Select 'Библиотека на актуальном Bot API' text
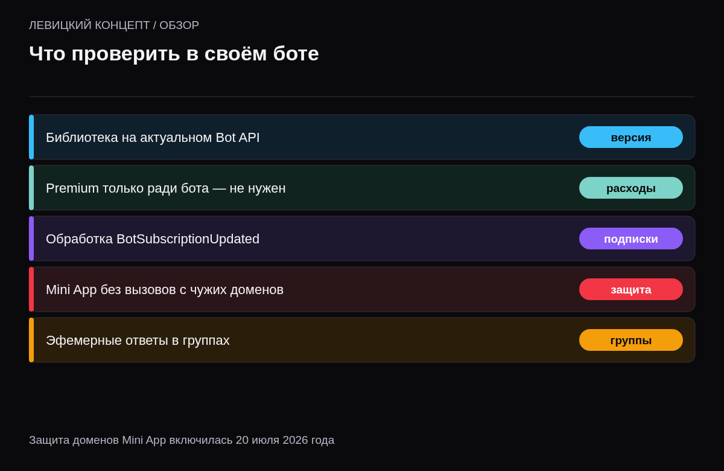Viewport: 724px width, 471px height. click(153, 138)
